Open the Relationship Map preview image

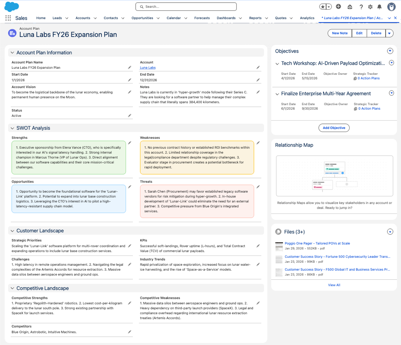pos(335,176)
